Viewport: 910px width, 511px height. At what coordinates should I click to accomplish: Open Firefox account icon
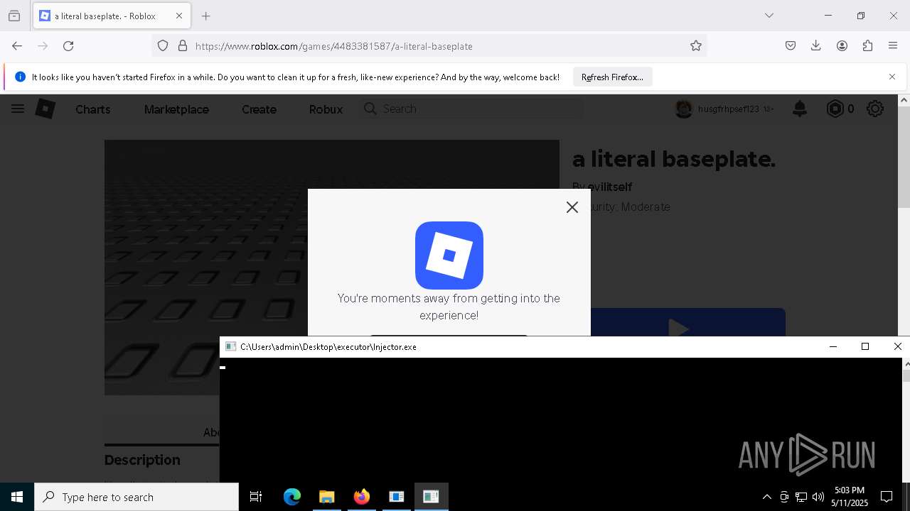(842, 46)
